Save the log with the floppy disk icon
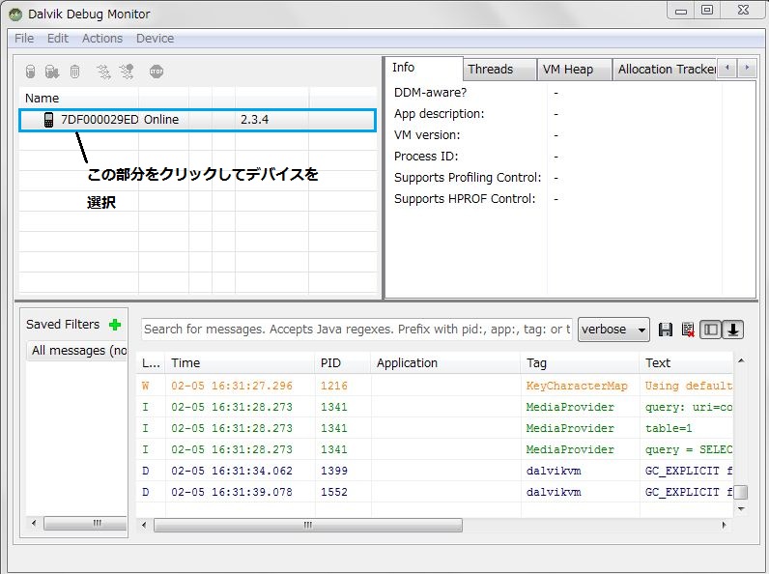This screenshot has width=769, height=574. point(665,330)
